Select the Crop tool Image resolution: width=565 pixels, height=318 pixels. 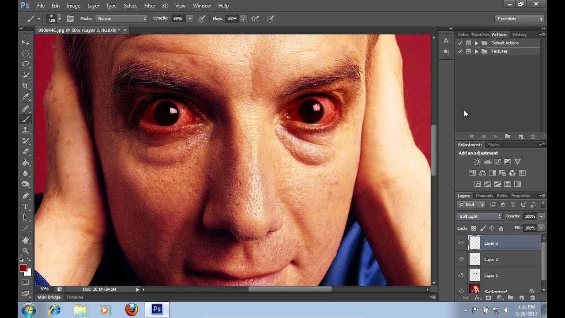point(26,86)
